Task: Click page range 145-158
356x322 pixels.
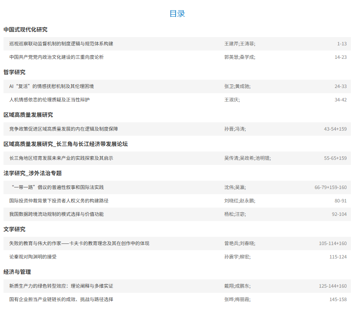Action: [x=338, y=300]
